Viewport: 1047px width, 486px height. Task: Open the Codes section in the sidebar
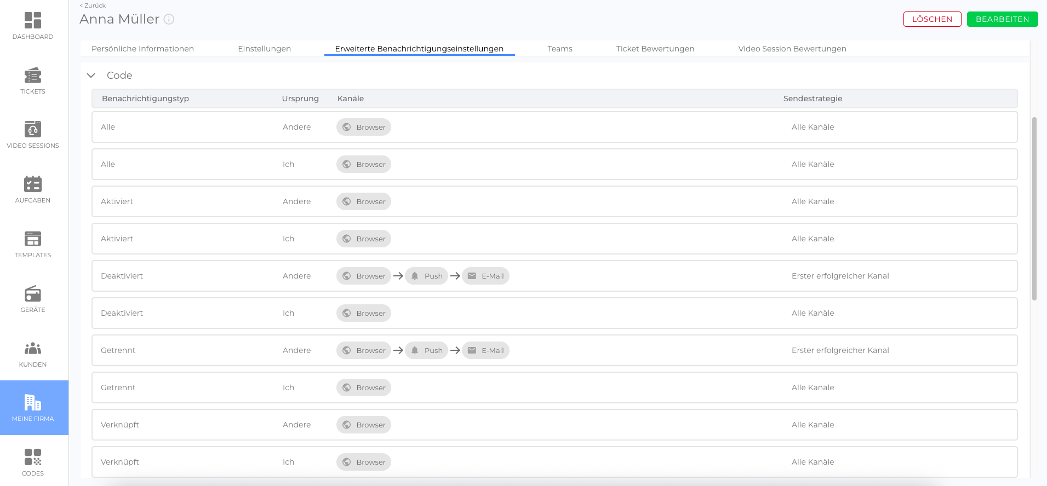pyautogui.click(x=33, y=462)
